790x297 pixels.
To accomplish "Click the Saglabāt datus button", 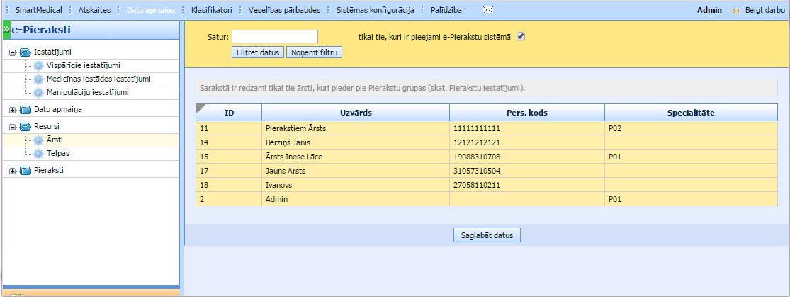I will click(487, 235).
